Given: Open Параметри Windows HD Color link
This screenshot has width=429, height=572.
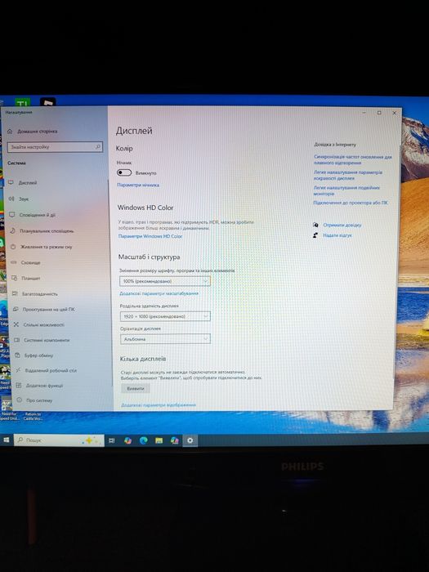Looking at the screenshot, I should click(x=150, y=236).
